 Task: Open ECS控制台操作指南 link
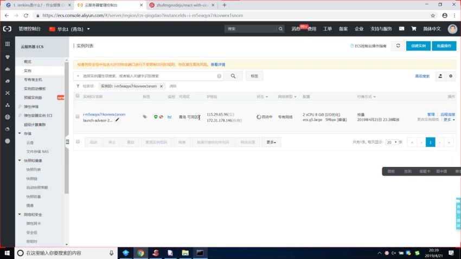tap(368, 46)
